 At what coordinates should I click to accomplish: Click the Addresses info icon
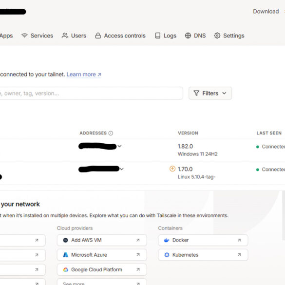pos(111,133)
